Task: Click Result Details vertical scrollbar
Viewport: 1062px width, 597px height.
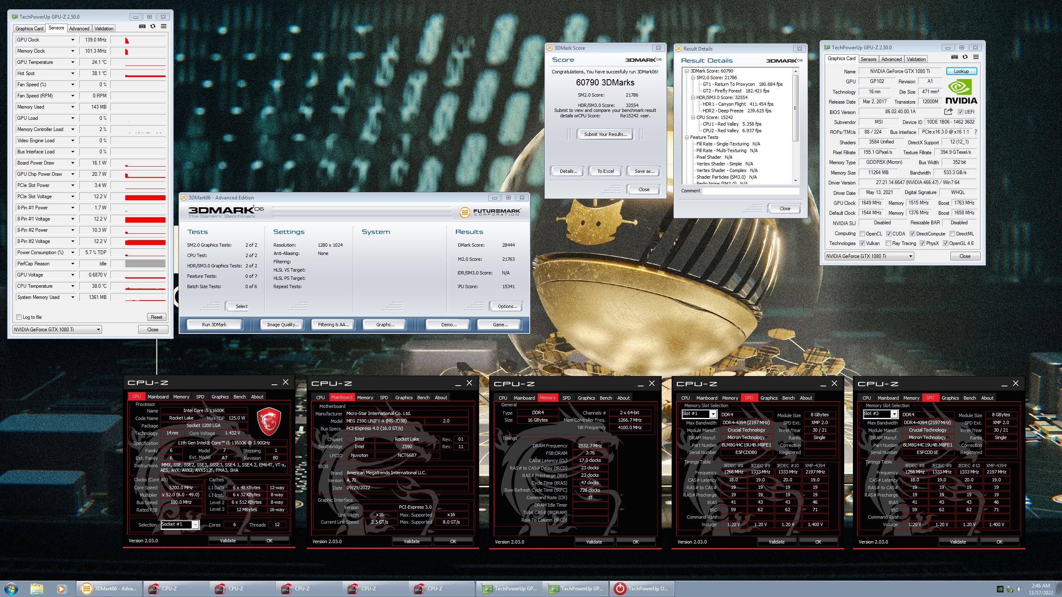Action: pos(795,126)
